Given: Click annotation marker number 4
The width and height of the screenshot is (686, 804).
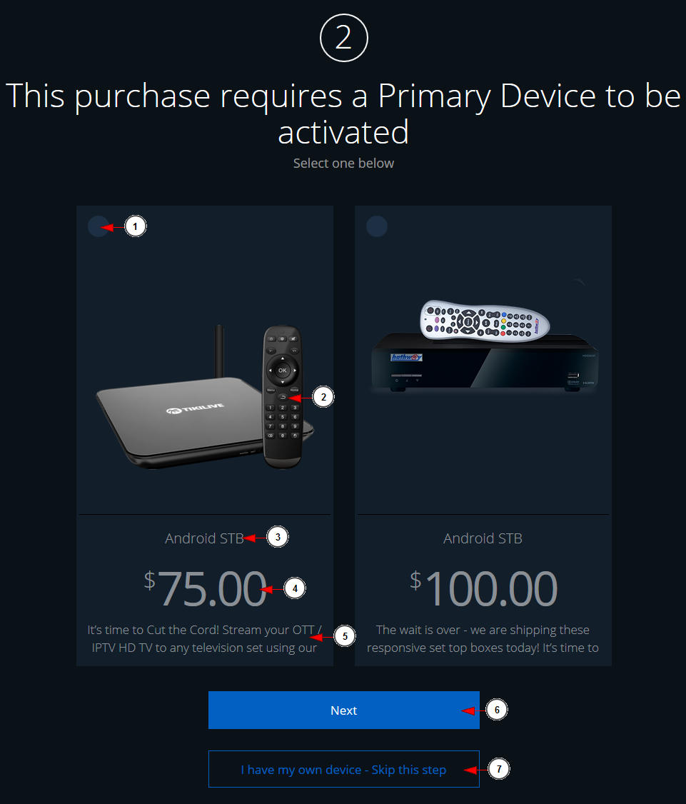Looking at the screenshot, I should tap(294, 588).
